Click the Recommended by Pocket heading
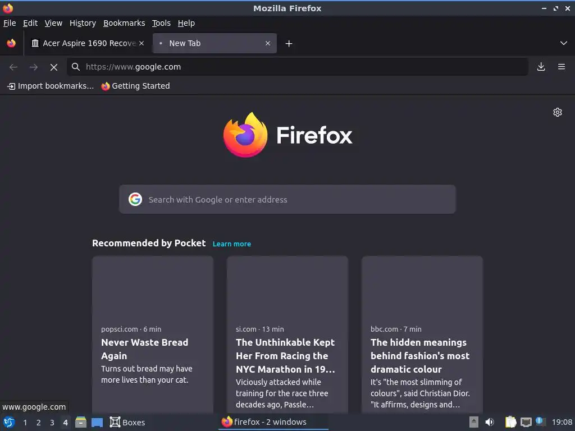This screenshot has height=431, width=575. tap(149, 244)
